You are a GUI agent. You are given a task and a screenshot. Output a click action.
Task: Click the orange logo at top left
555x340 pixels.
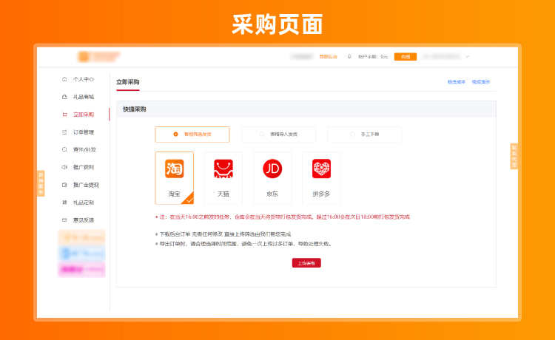coord(99,57)
